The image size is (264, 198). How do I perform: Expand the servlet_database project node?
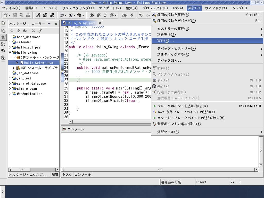click(x=10, y=83)
